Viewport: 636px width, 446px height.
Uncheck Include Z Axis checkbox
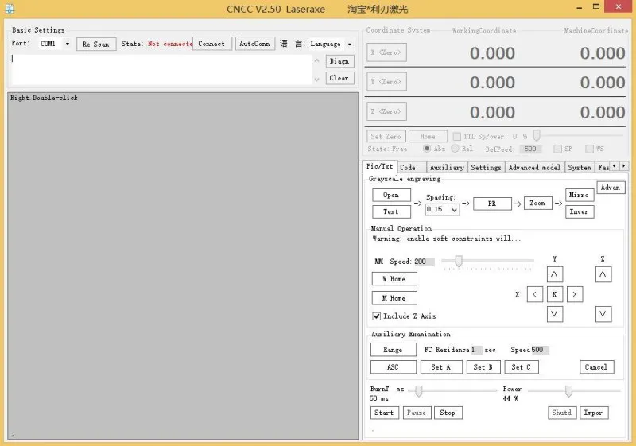(x=377, y=316)
